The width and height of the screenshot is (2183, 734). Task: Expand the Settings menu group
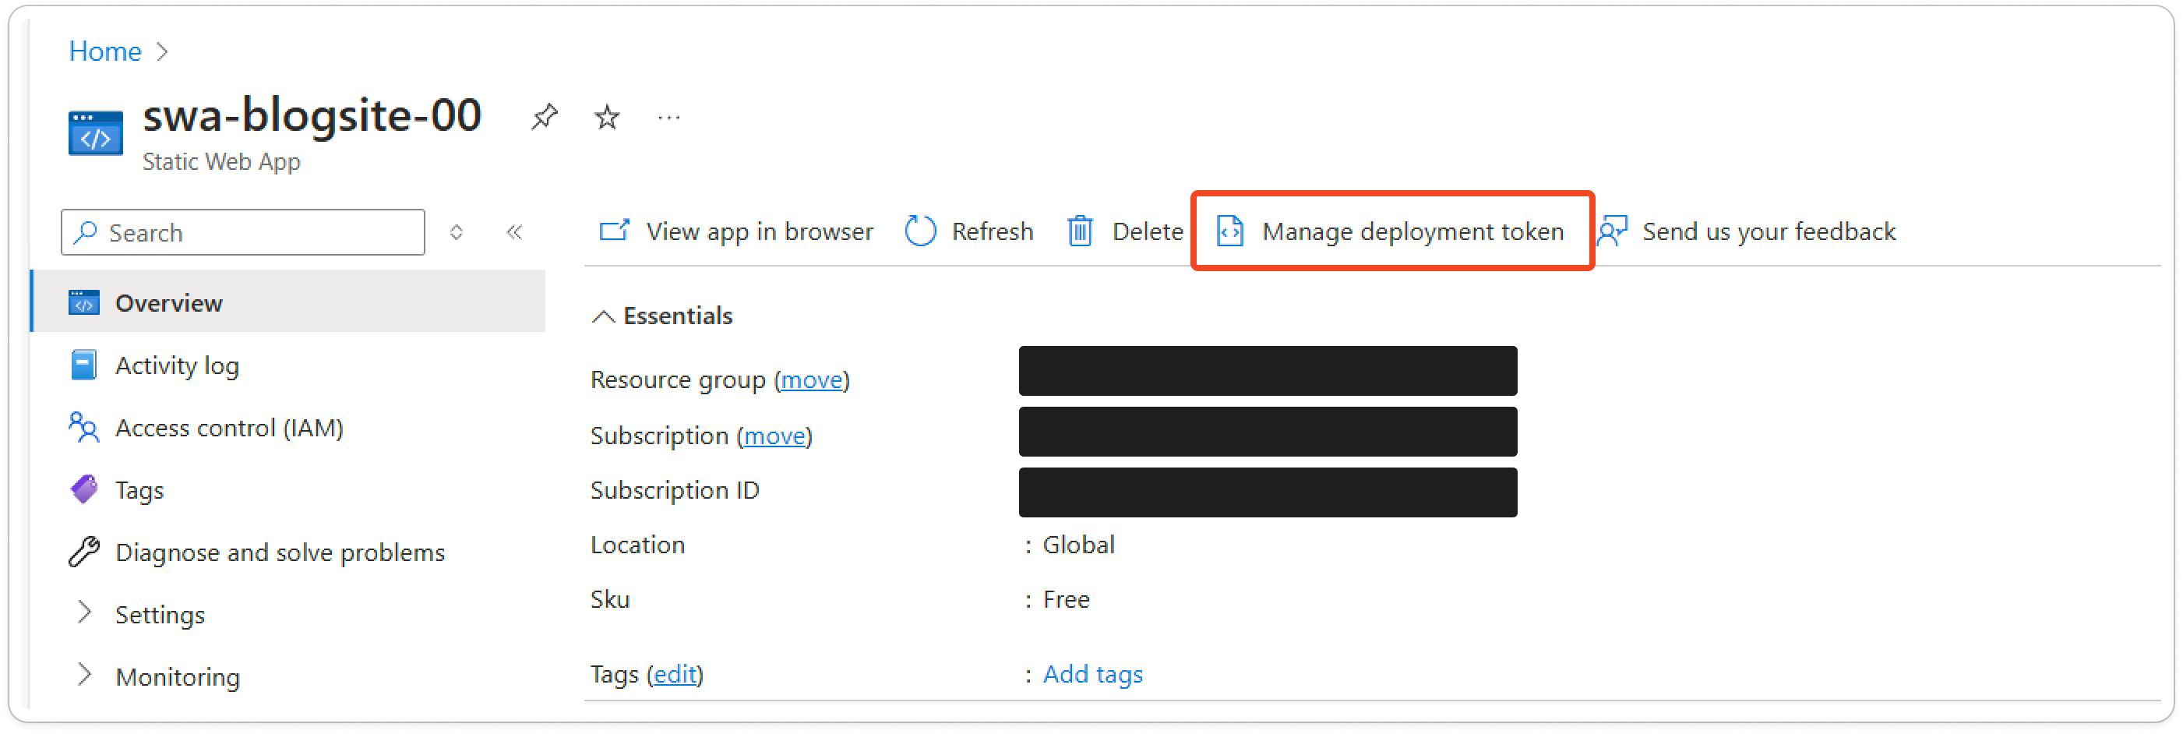(x=84, y=612)
